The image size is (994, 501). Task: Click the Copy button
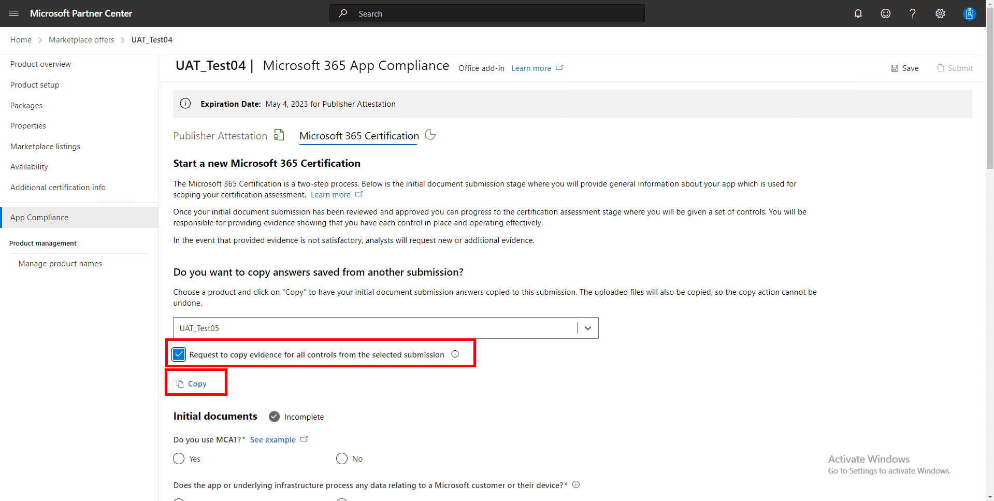pyautogui.click(x=192, y=383)
